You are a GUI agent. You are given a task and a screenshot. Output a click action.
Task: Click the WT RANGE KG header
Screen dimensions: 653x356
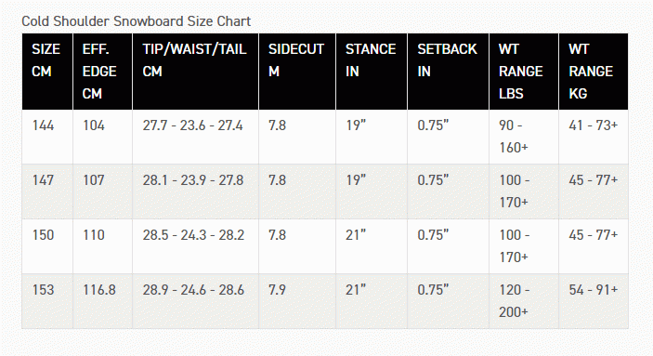click(594, 72)
